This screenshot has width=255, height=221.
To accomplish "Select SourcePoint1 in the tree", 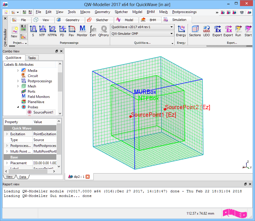I will [43, 112].
